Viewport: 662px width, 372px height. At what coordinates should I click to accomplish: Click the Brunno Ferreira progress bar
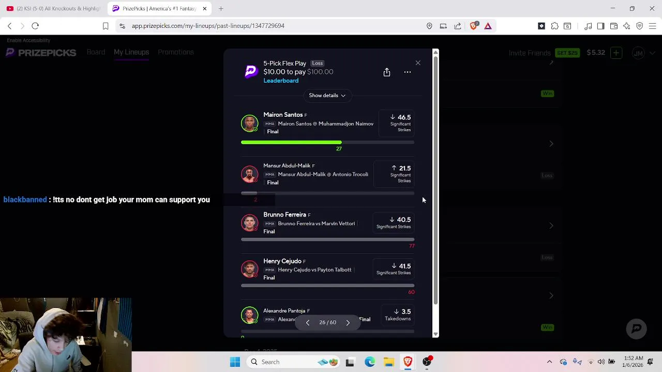coord(327,239)
